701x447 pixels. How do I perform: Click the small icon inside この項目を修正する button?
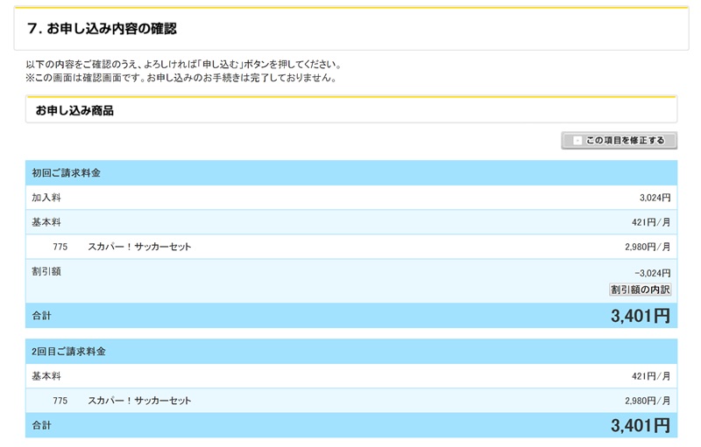click(577, 141)
